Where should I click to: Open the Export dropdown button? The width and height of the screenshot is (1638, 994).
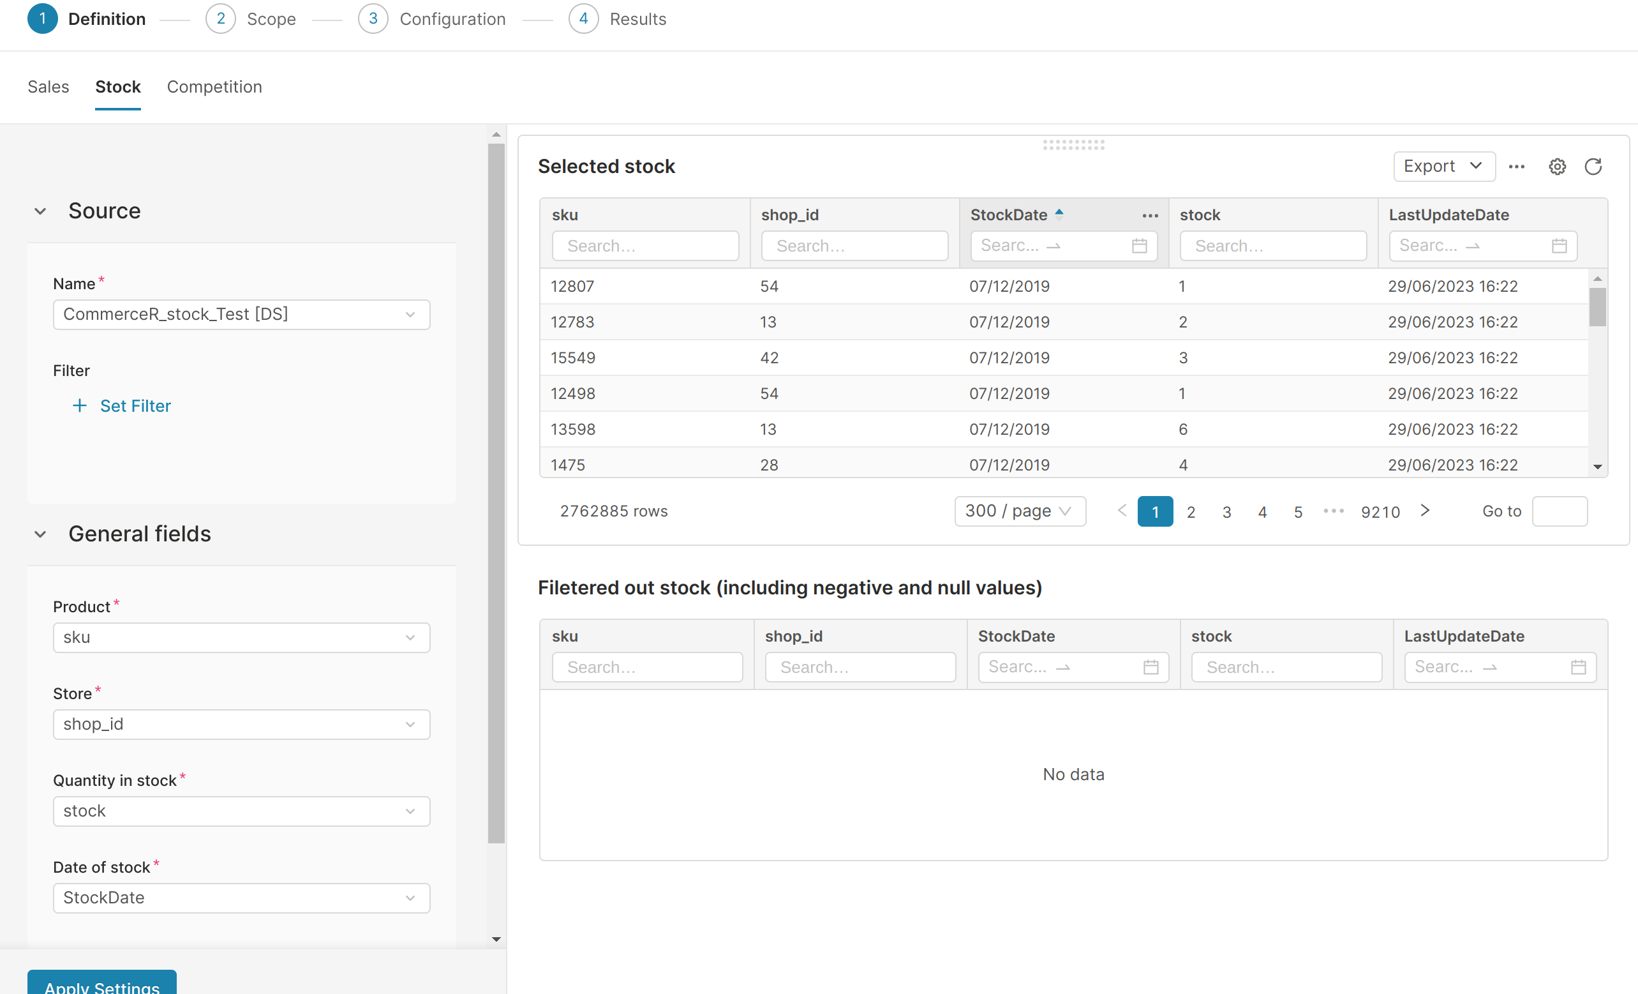pos(1444,166)
